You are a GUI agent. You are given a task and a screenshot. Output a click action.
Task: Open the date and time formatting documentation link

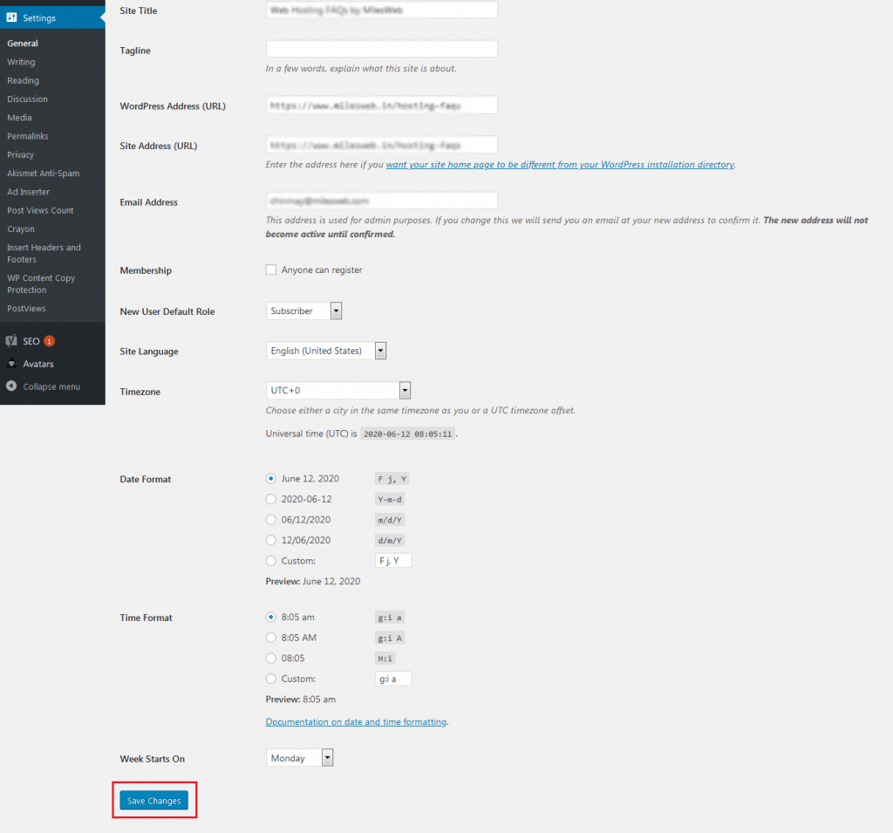356,722
